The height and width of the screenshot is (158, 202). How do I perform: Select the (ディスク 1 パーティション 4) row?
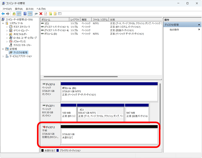click(101, 30)
